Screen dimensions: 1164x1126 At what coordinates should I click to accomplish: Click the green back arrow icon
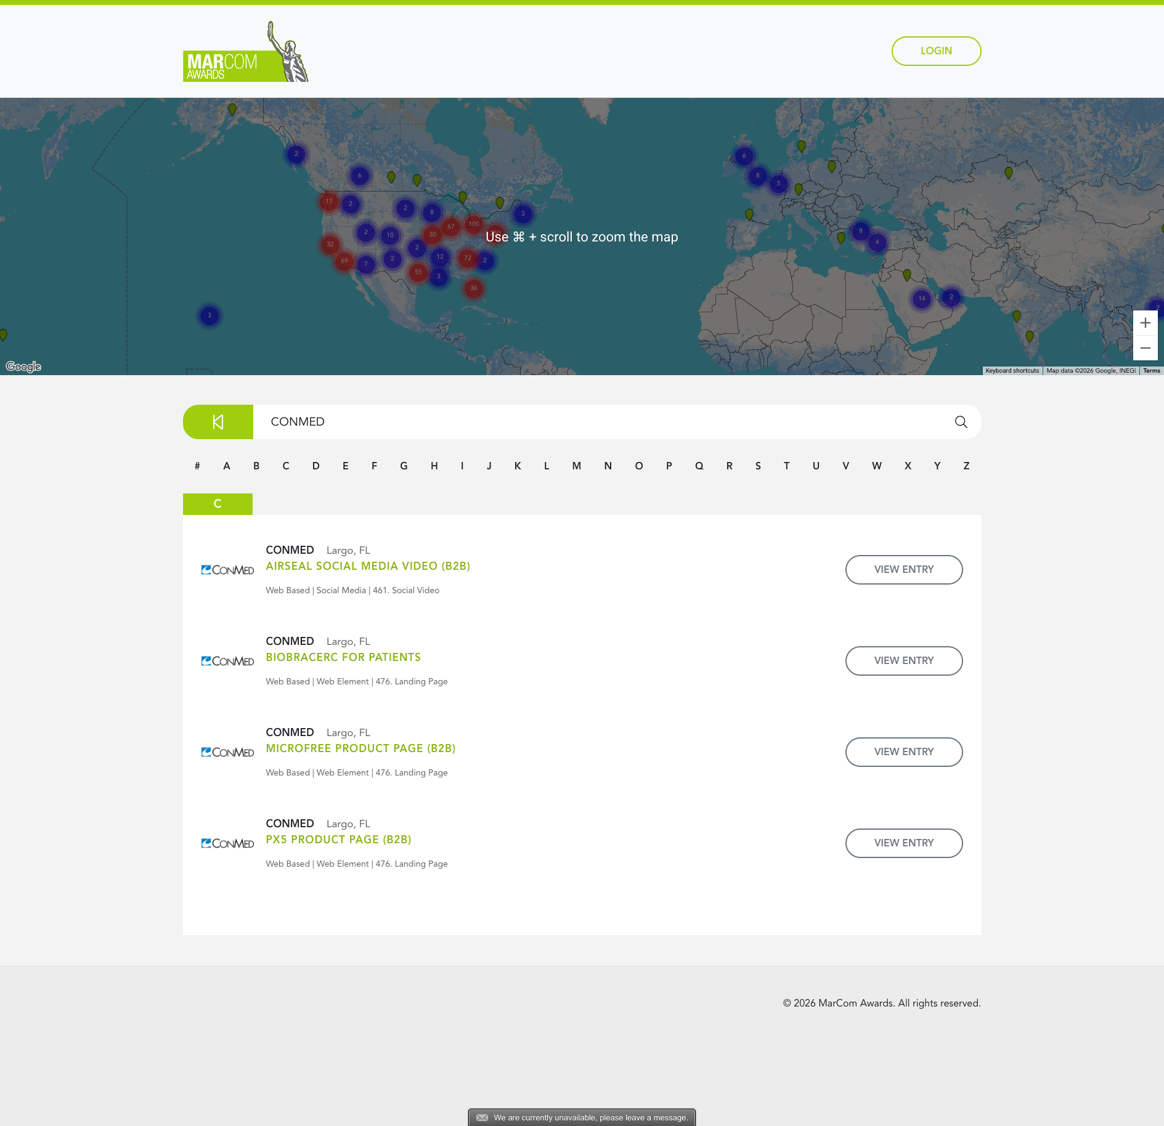point(218,422)
